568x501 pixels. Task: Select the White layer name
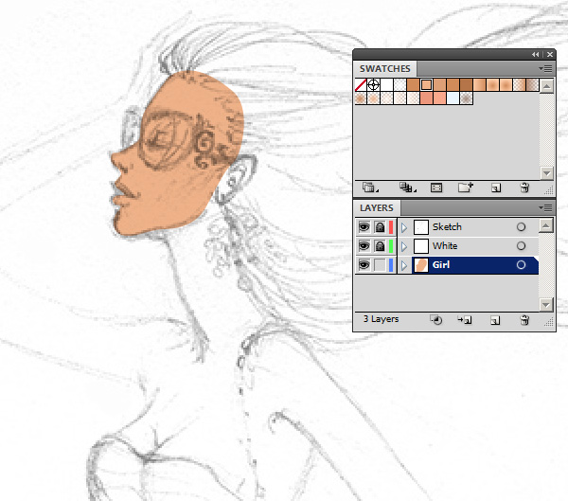coord(445,246)
